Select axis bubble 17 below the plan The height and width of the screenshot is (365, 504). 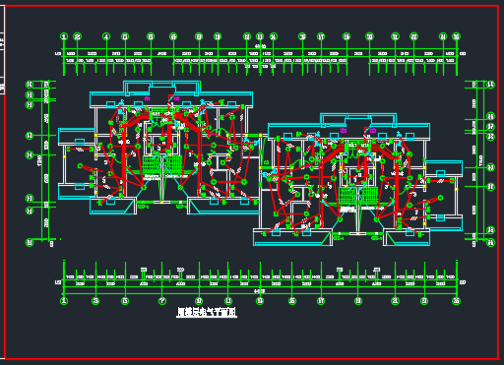pyautogui.click(x=321, y=301)
